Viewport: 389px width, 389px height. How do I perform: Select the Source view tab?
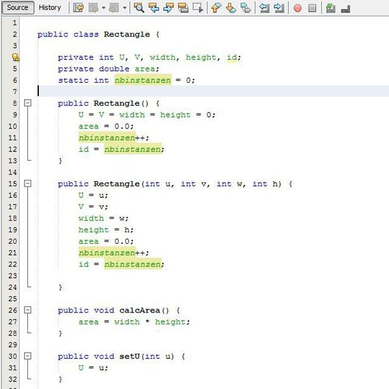point(18,8)
